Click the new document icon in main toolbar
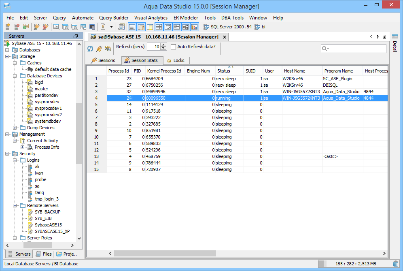 point(103,26)
